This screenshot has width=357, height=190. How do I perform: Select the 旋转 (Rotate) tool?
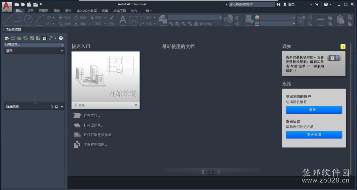80,18
